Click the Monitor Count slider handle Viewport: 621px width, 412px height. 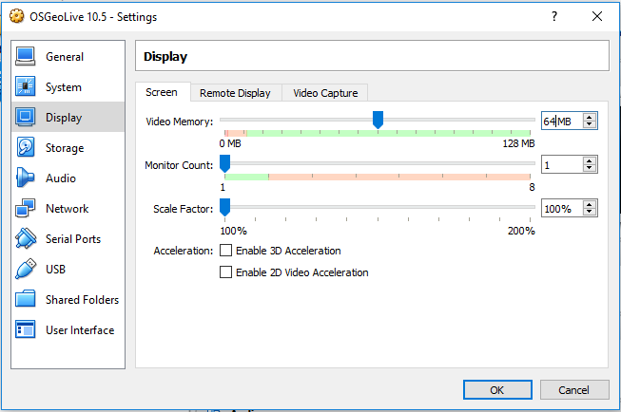224,163
